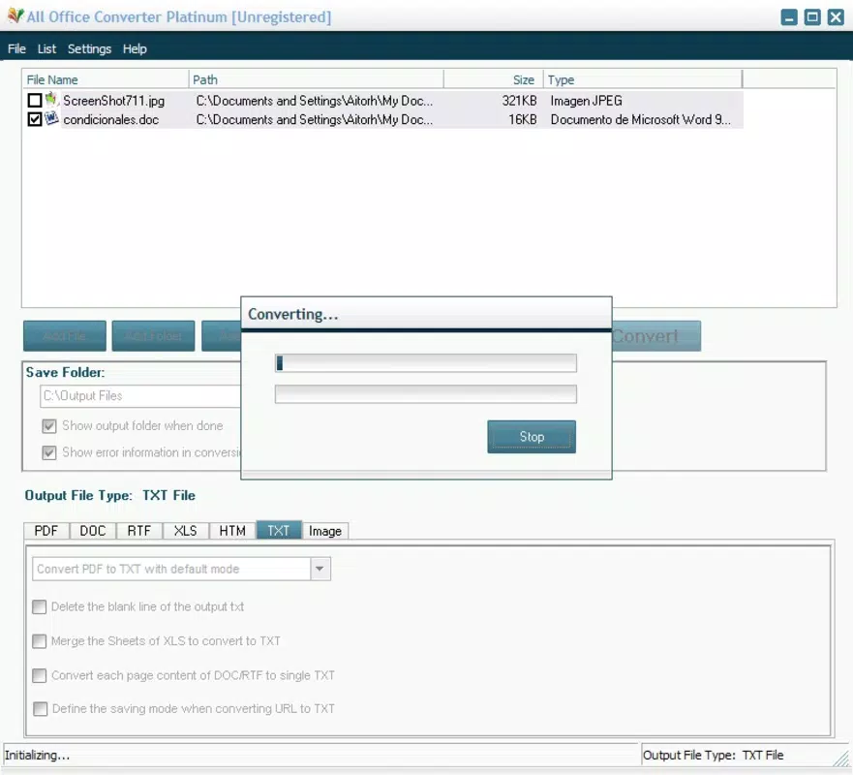The image size is (853, 775).
Task: Minimize the All Office Converter window
Action: coord(789,17)
